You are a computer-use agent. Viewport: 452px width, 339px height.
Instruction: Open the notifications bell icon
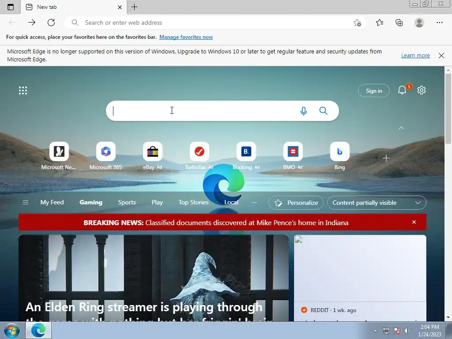click(402, 90)
